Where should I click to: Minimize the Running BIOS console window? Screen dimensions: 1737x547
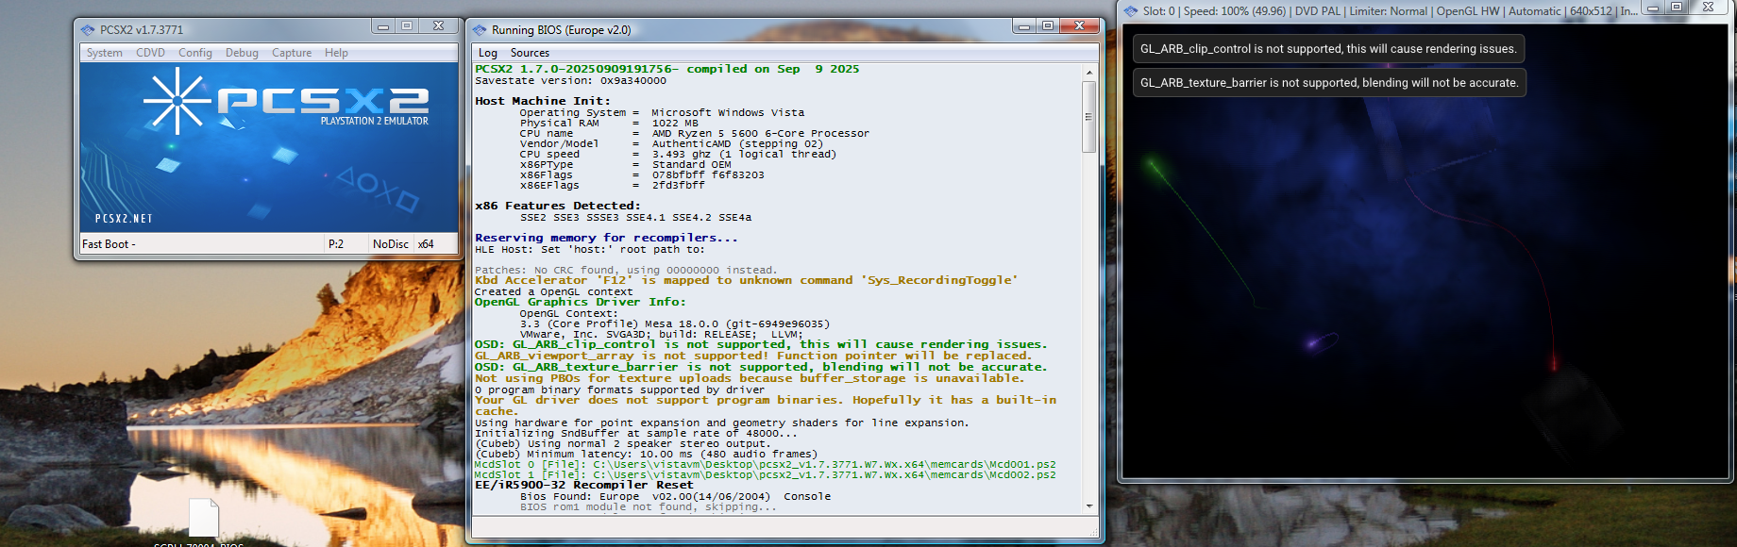click(x=1024, y=26)
